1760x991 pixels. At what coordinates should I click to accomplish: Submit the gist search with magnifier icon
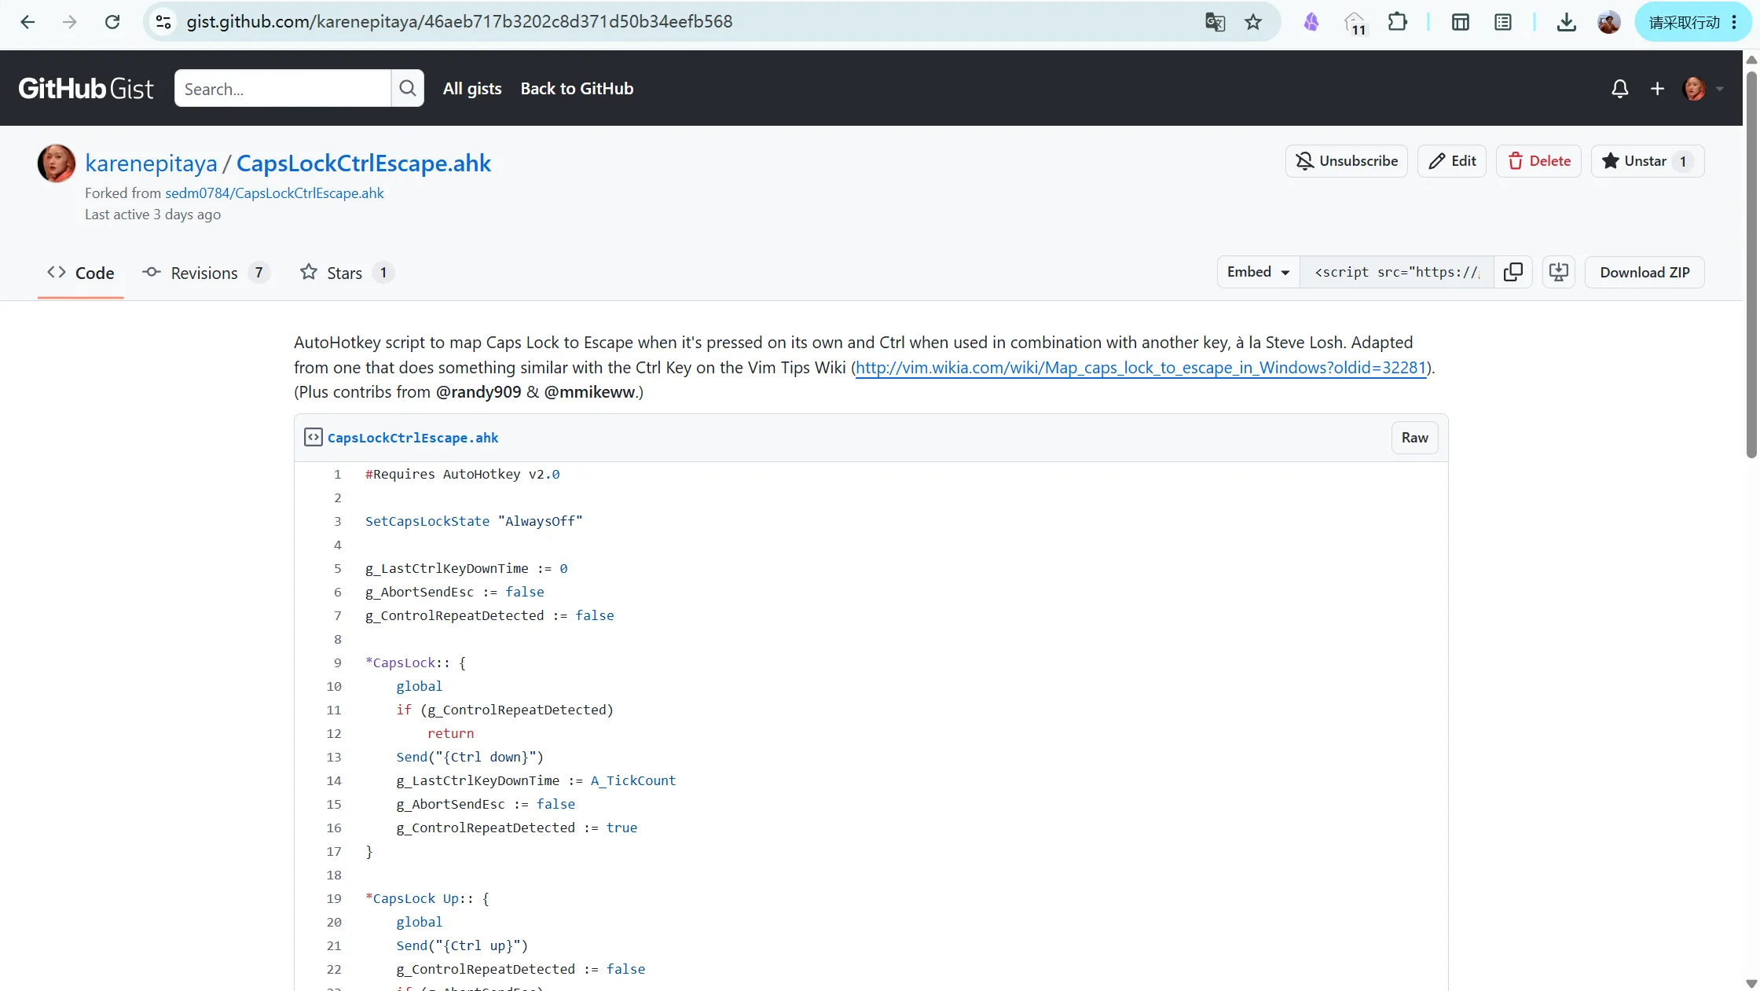(x=407, y=88)
